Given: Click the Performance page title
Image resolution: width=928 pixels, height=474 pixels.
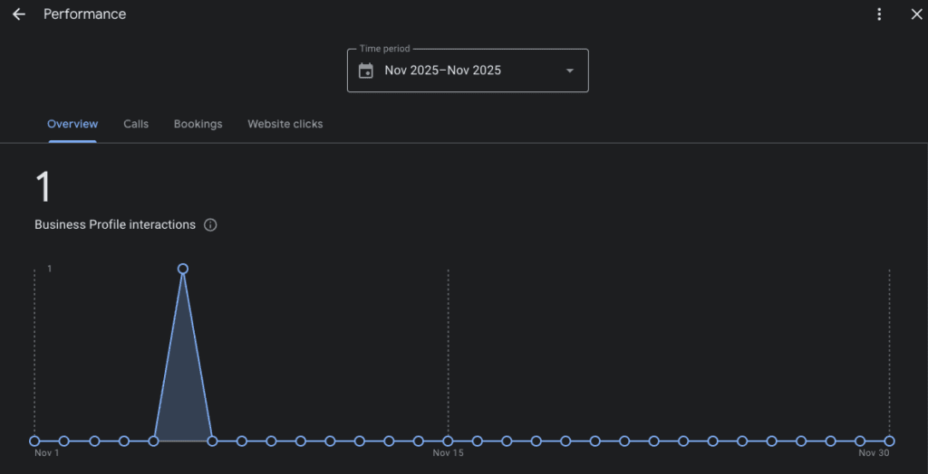Looking at the screenshot, I should pyautogui.click(x=85, y=14).
